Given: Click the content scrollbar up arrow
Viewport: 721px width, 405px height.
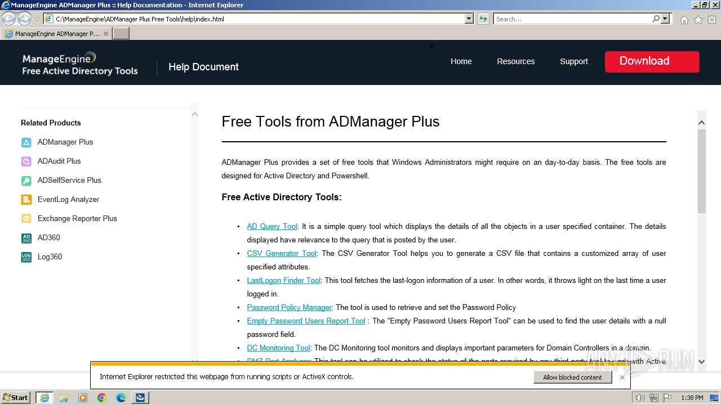Looking at the screenshot, I should (x=702, y=123).
